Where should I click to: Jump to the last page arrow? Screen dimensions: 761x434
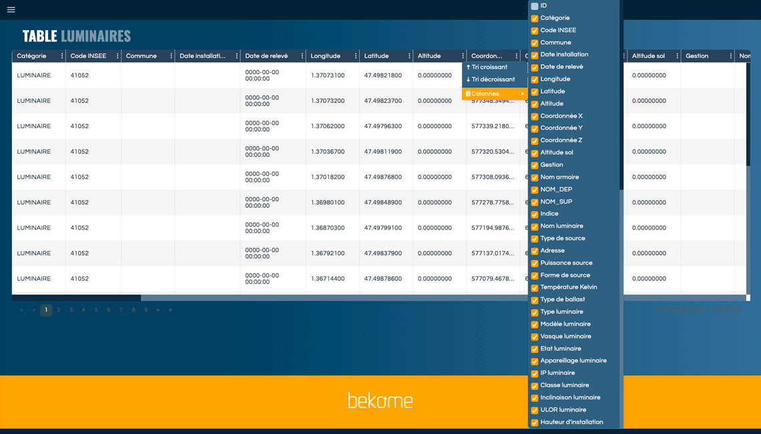171,310
